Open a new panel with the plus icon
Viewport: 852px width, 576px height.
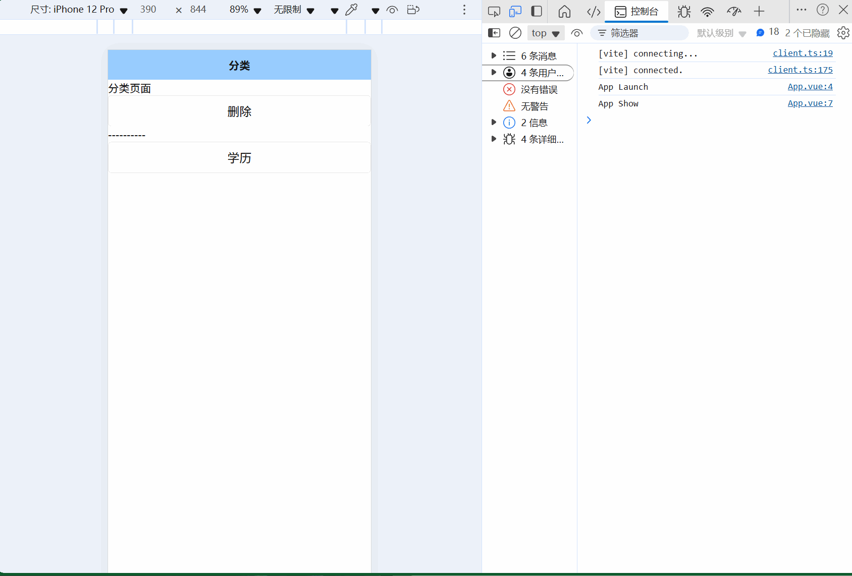pos(759,11)
